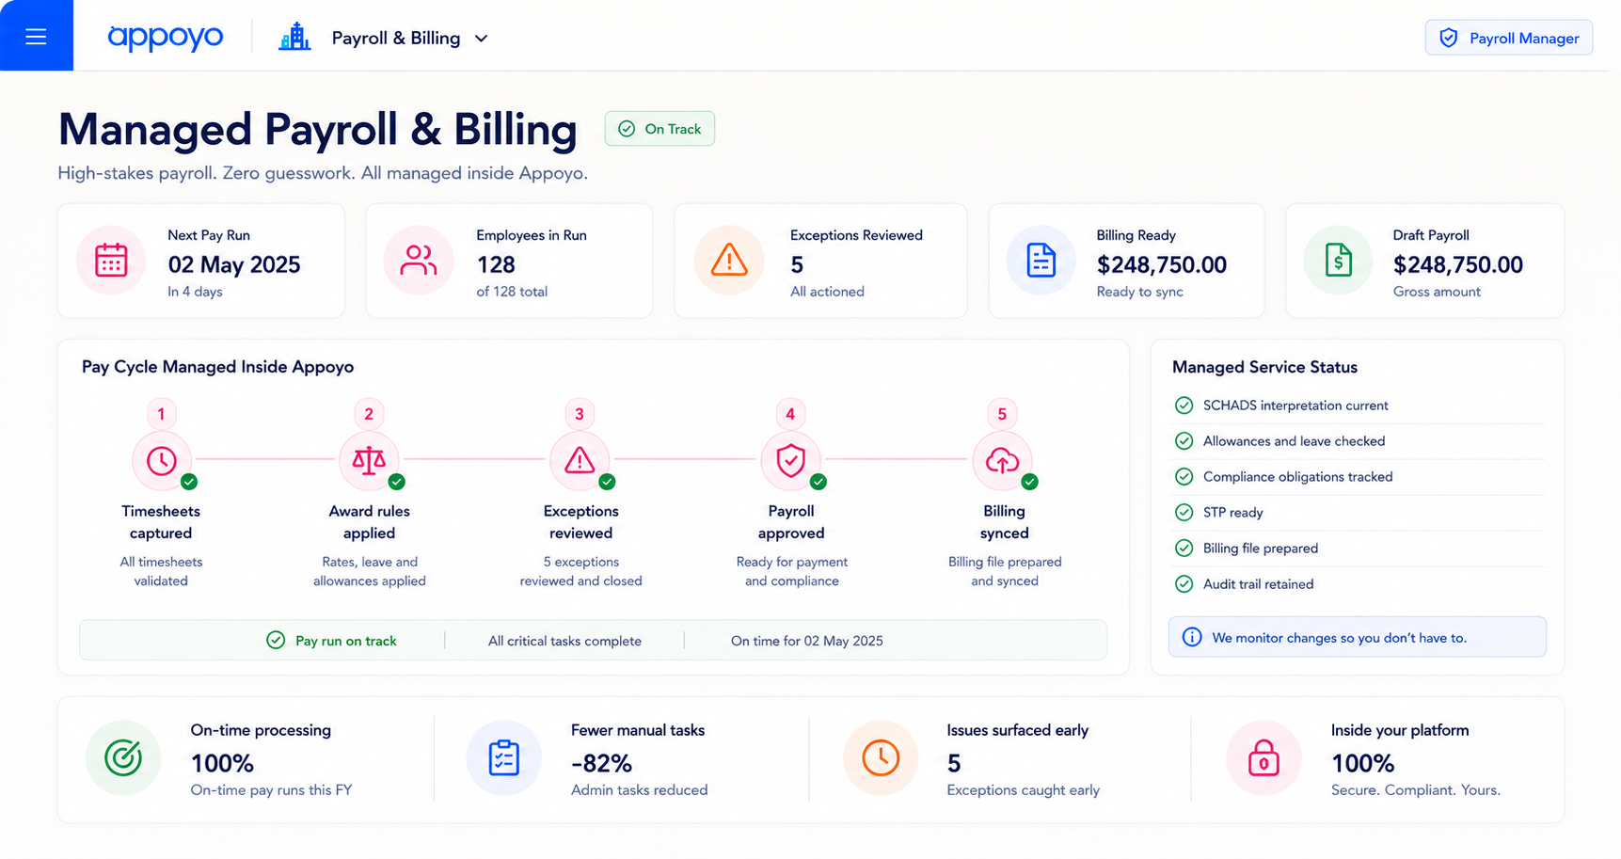Click the Payroll & Billing building icon
Viewport: 1621px width, 859px height.
click(294, 38)
